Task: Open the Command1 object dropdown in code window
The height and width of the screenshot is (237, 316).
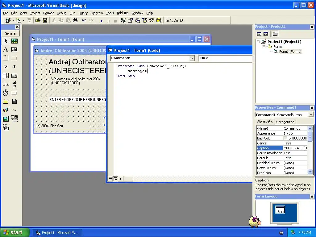Action: (x=192, y=58)
